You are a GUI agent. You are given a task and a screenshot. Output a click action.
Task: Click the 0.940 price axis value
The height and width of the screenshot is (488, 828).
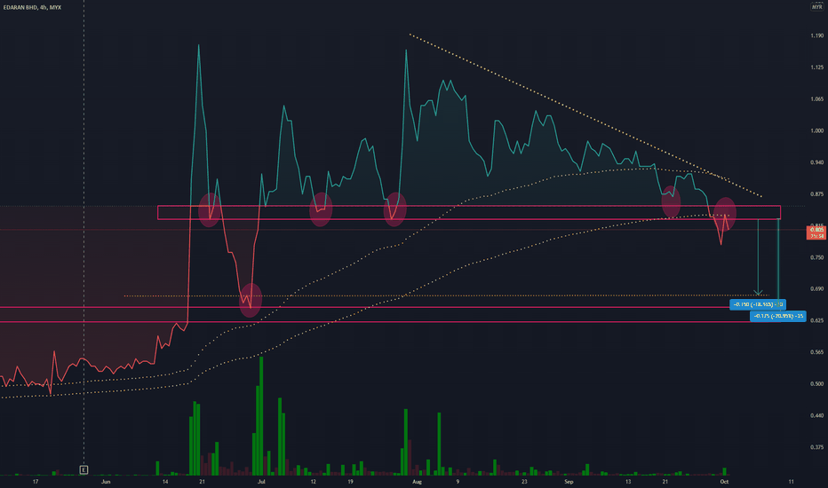coord(816,162)
